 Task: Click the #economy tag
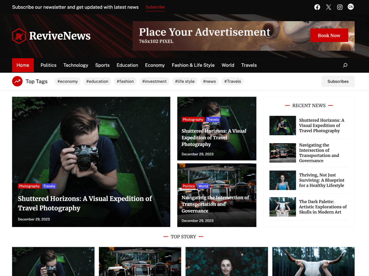(67, 81)
